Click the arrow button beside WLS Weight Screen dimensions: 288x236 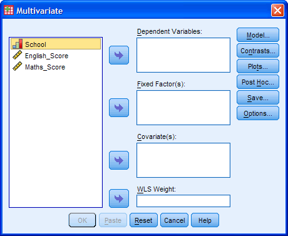pos(119,198)
